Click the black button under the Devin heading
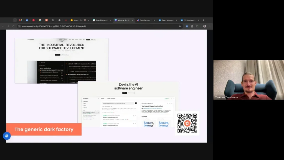284x160 pixels. (x=125, y=93)
